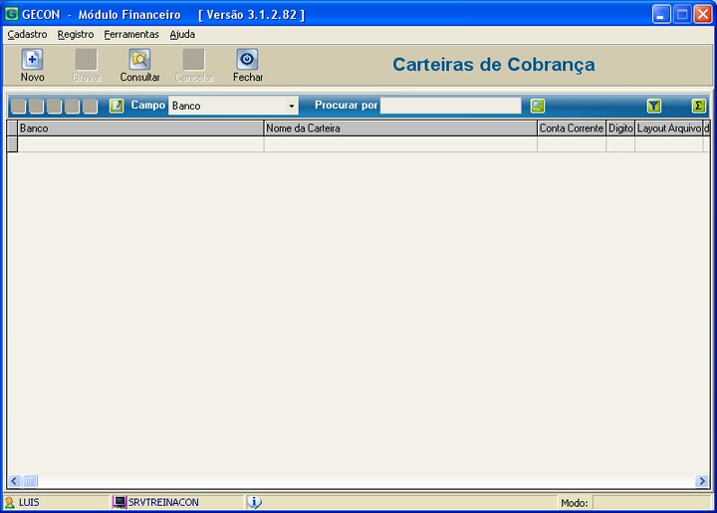Click the Consultar magnifier icon
Screen dimensions: 717x513
point(139,60)
